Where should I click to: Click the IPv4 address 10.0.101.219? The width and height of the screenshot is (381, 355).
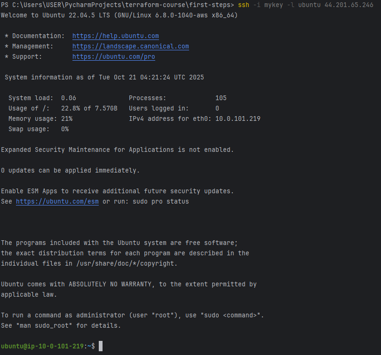(x=238, y=119)
